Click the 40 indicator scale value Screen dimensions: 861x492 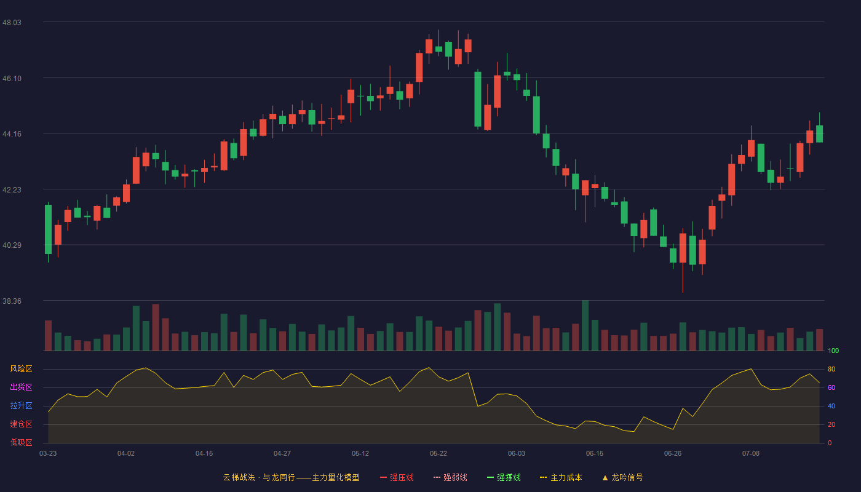831,406
